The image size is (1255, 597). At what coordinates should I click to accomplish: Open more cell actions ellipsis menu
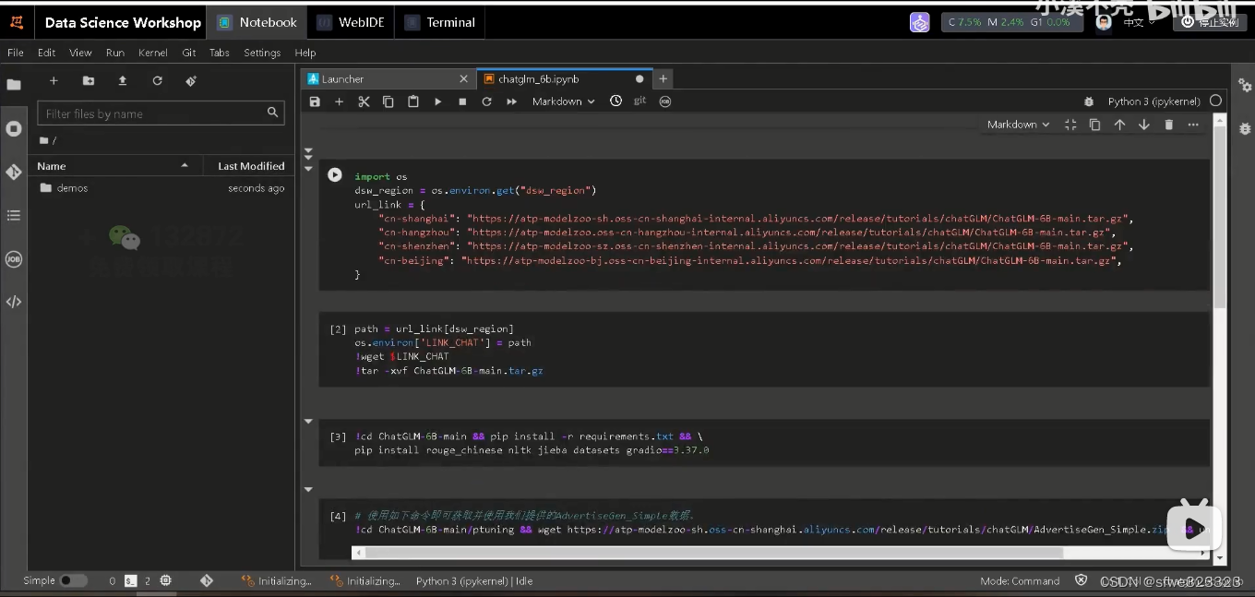click(1193, 125)
